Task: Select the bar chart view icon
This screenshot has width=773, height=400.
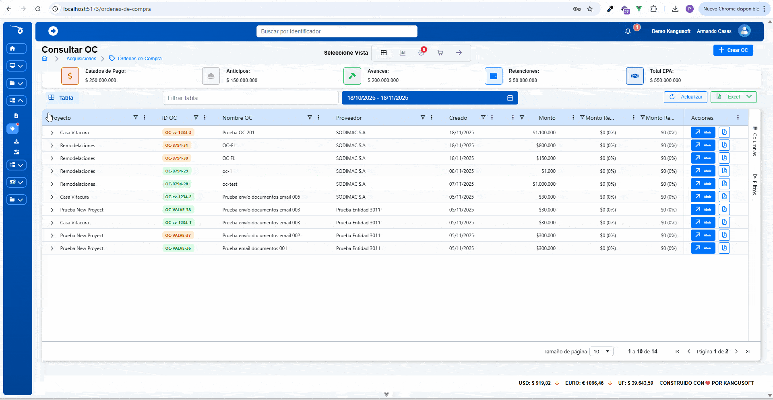Action: 403,53
